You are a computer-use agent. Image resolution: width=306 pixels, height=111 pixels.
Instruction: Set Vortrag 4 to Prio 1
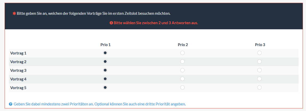point(105,79)
